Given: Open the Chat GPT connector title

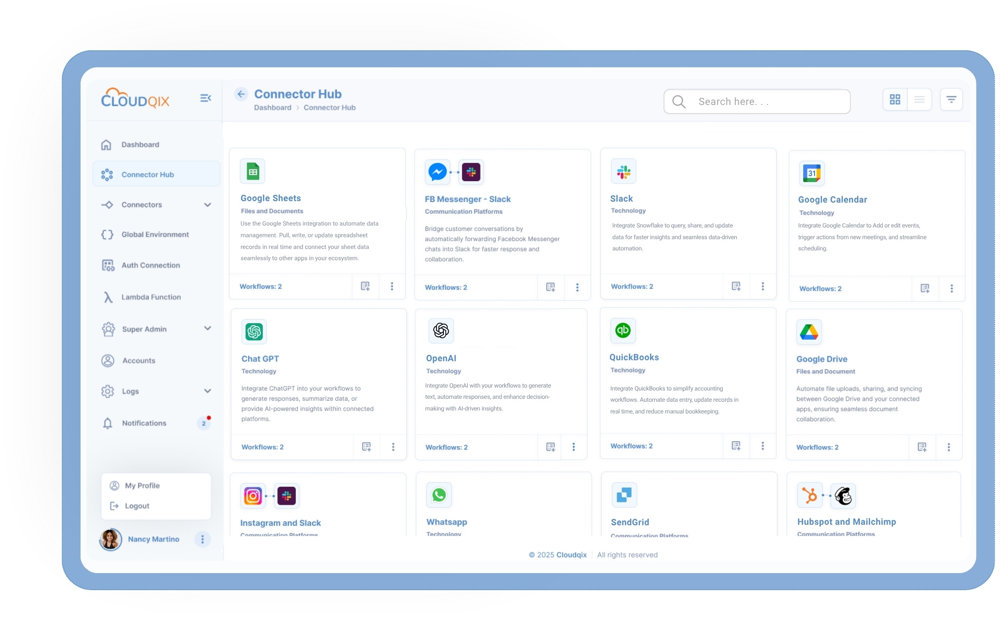Looking at the screenshot, I should tap(260, 359).
